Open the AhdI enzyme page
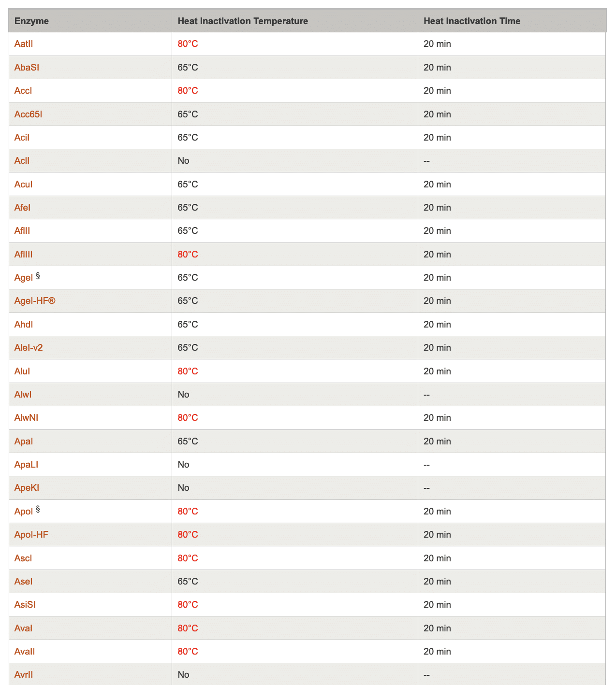Image resolution: width=616 pixels, height=685 pixels. [24, 325]
